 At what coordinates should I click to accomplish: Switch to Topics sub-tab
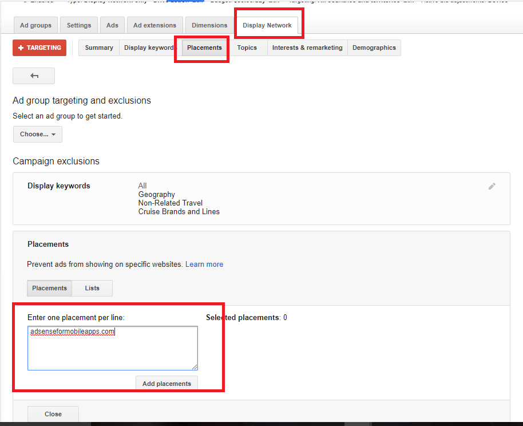coord(247,48)
